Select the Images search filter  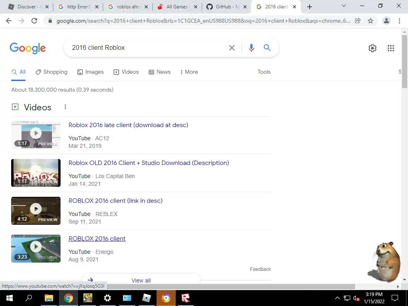90,72
